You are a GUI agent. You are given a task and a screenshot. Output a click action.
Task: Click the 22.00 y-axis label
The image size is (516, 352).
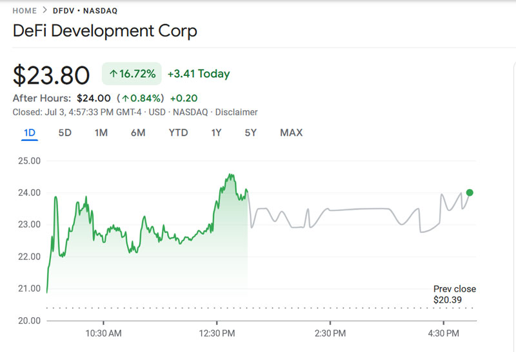(29, 257)
